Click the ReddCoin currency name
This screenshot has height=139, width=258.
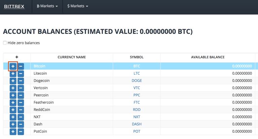pos(42,110)
